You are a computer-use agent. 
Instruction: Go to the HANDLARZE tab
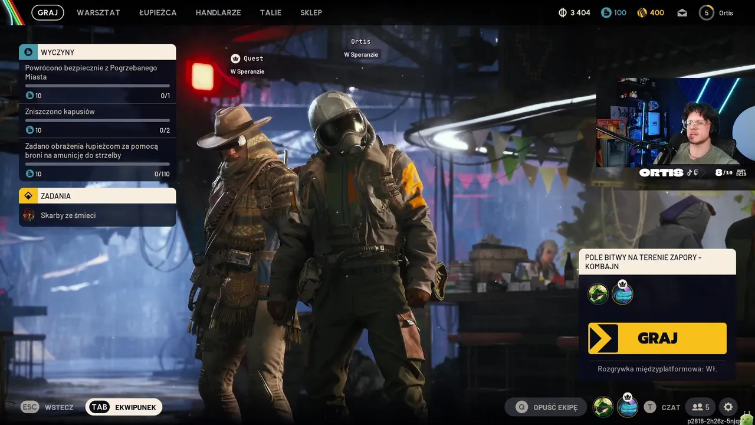(218, 12)
